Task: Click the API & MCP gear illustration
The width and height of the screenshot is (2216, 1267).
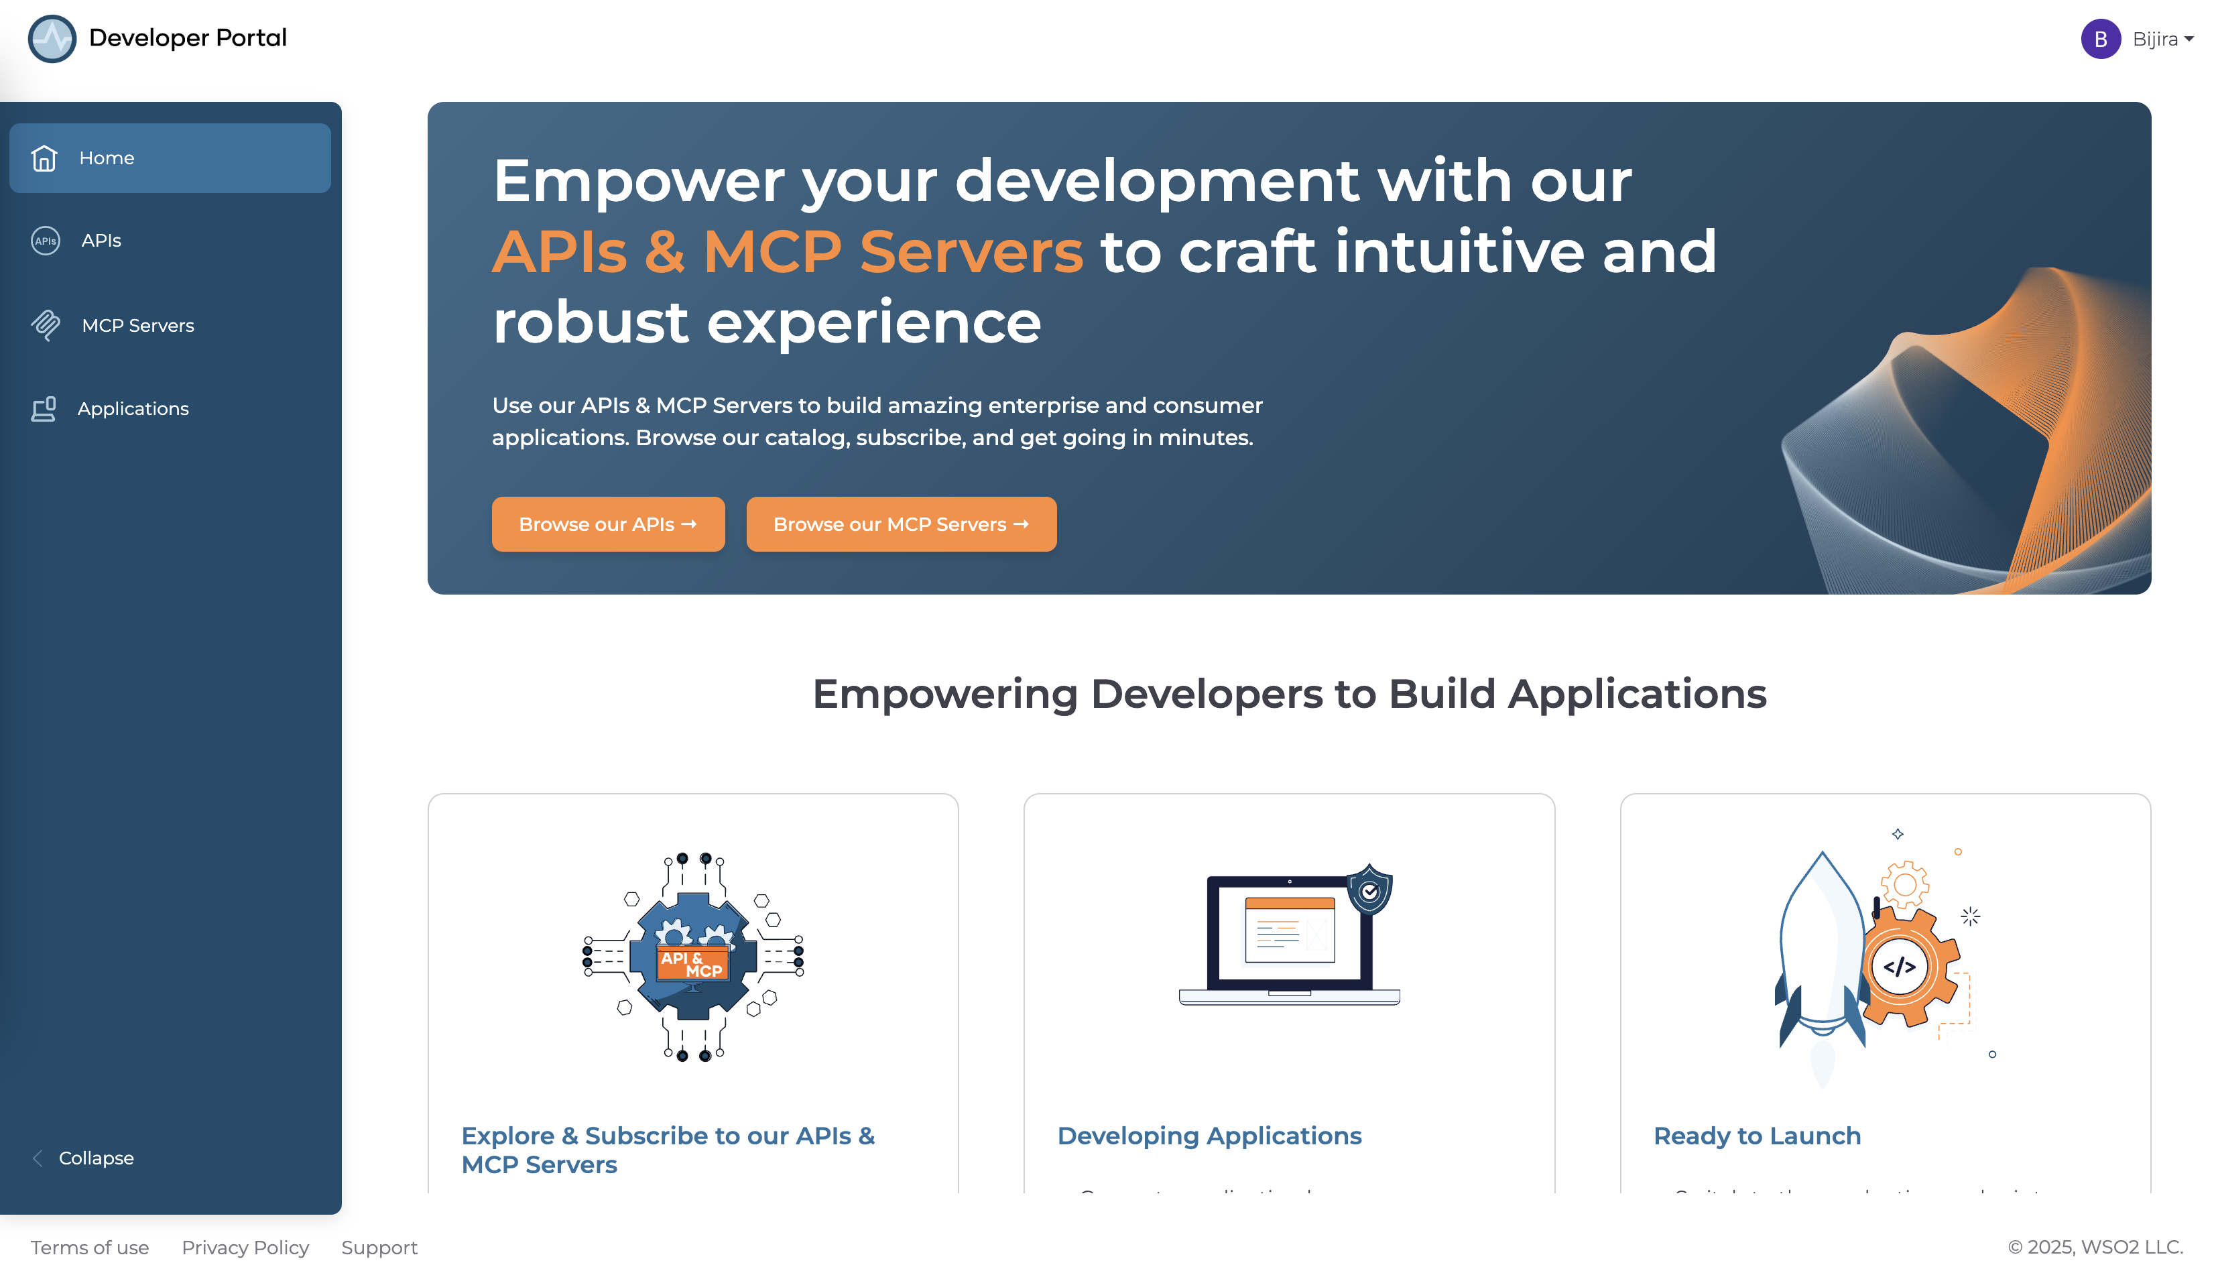Action: coord(692,955)
